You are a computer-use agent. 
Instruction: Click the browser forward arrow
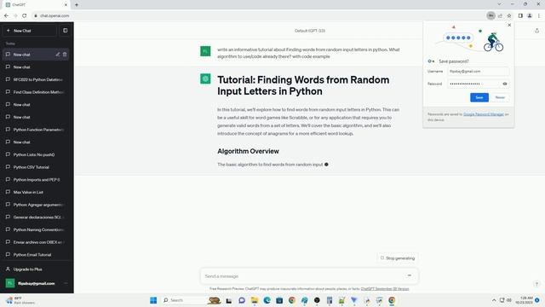tap(15, 15)
